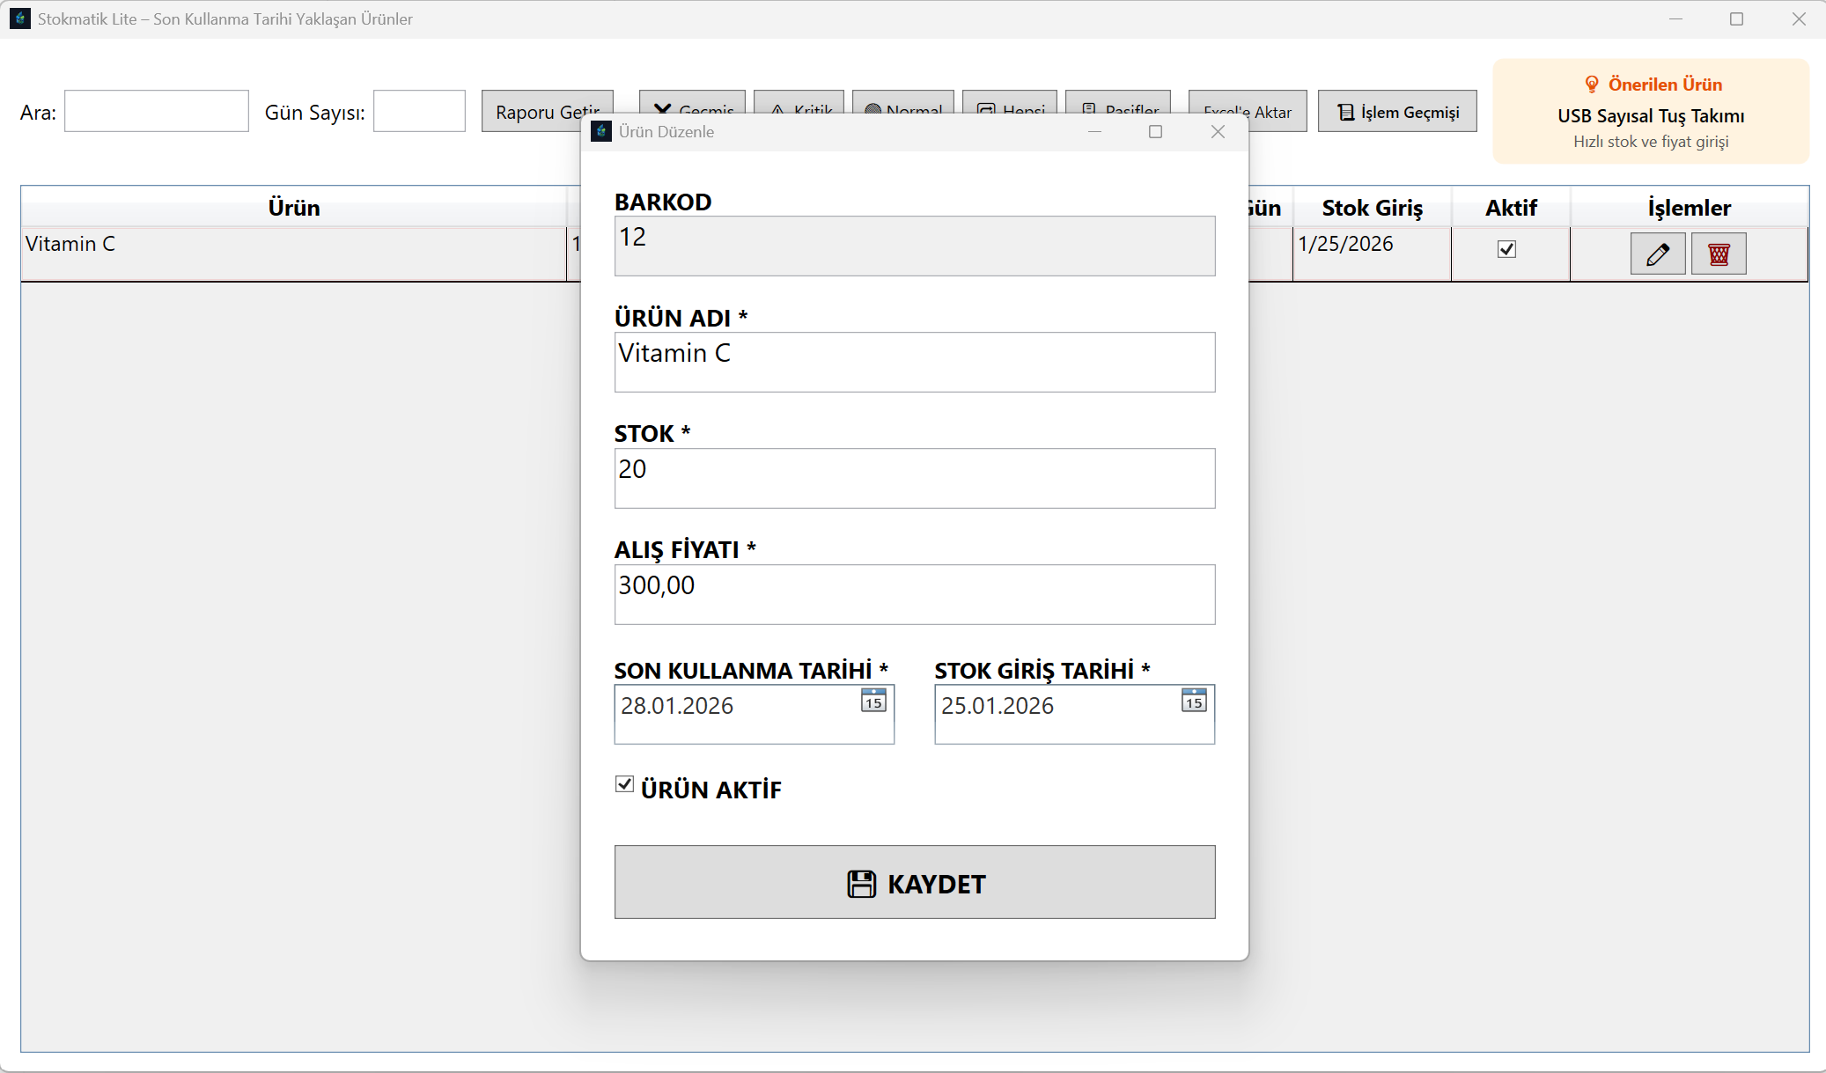Screen dimensions: 1826x1073
Task: Click the Ürün Düzenle dialog app icon
Action: 601,132
